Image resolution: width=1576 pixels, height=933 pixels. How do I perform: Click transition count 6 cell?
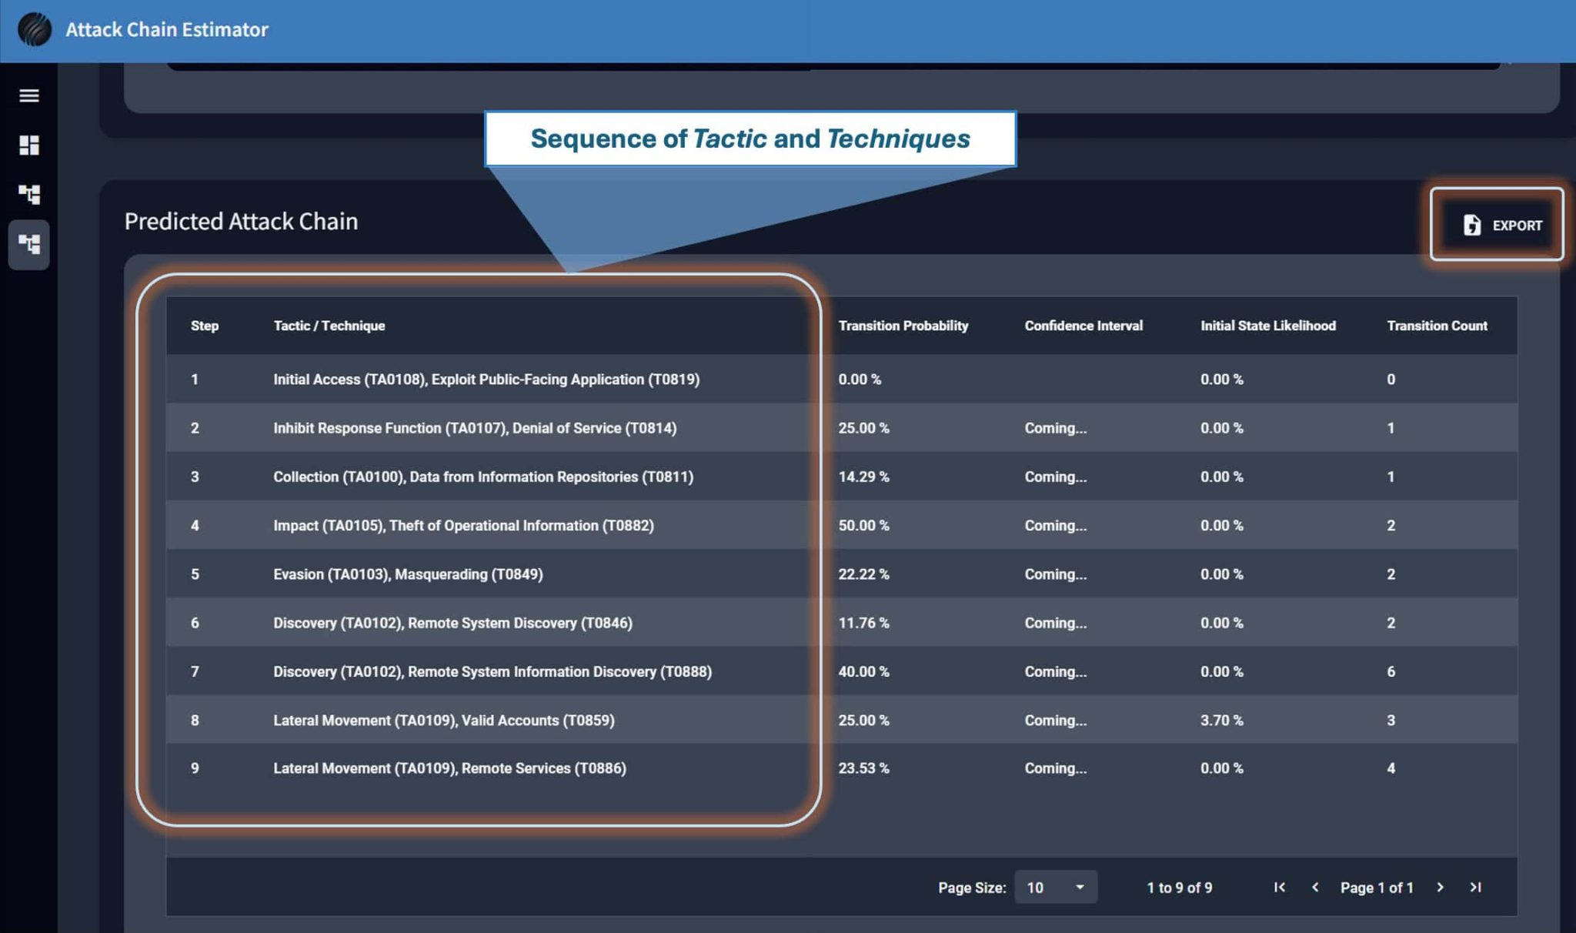[1391, 671]
